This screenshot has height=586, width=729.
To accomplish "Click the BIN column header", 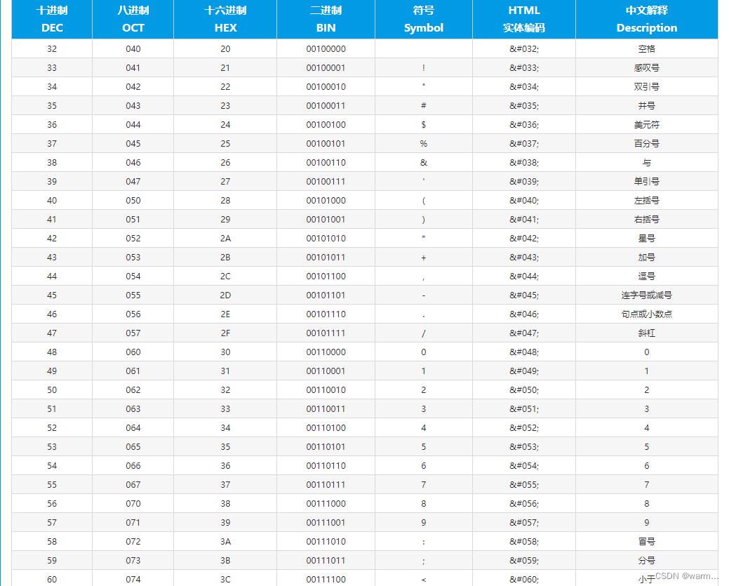I will click(x=326, y=19).
